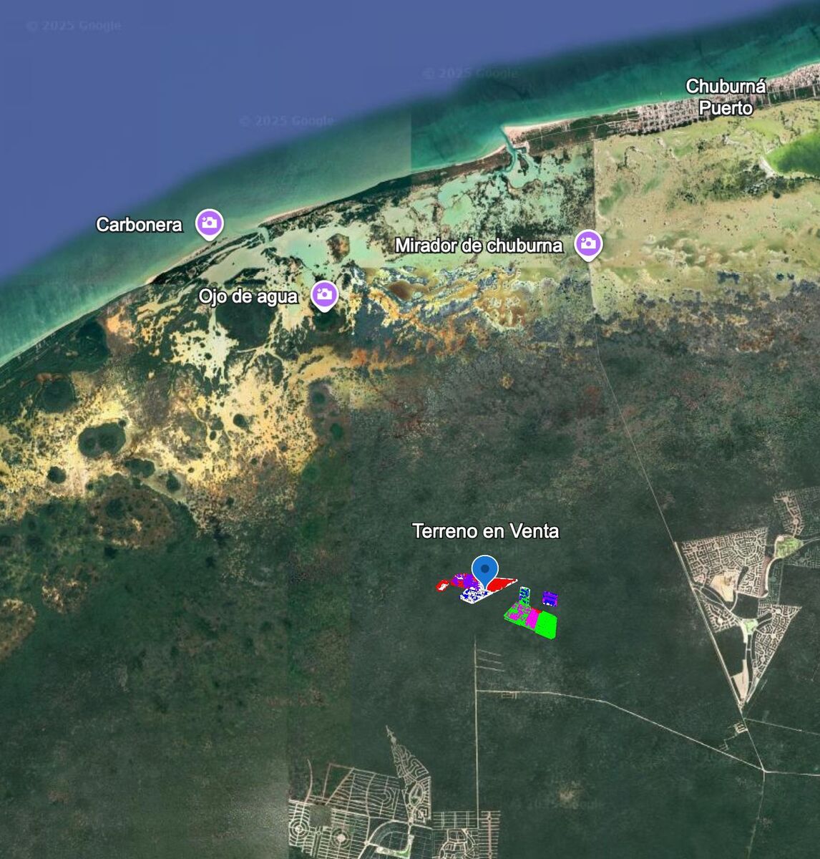Click the Ojo de agua text label
This screenshot has width=820, height=859.
point(248,296)
